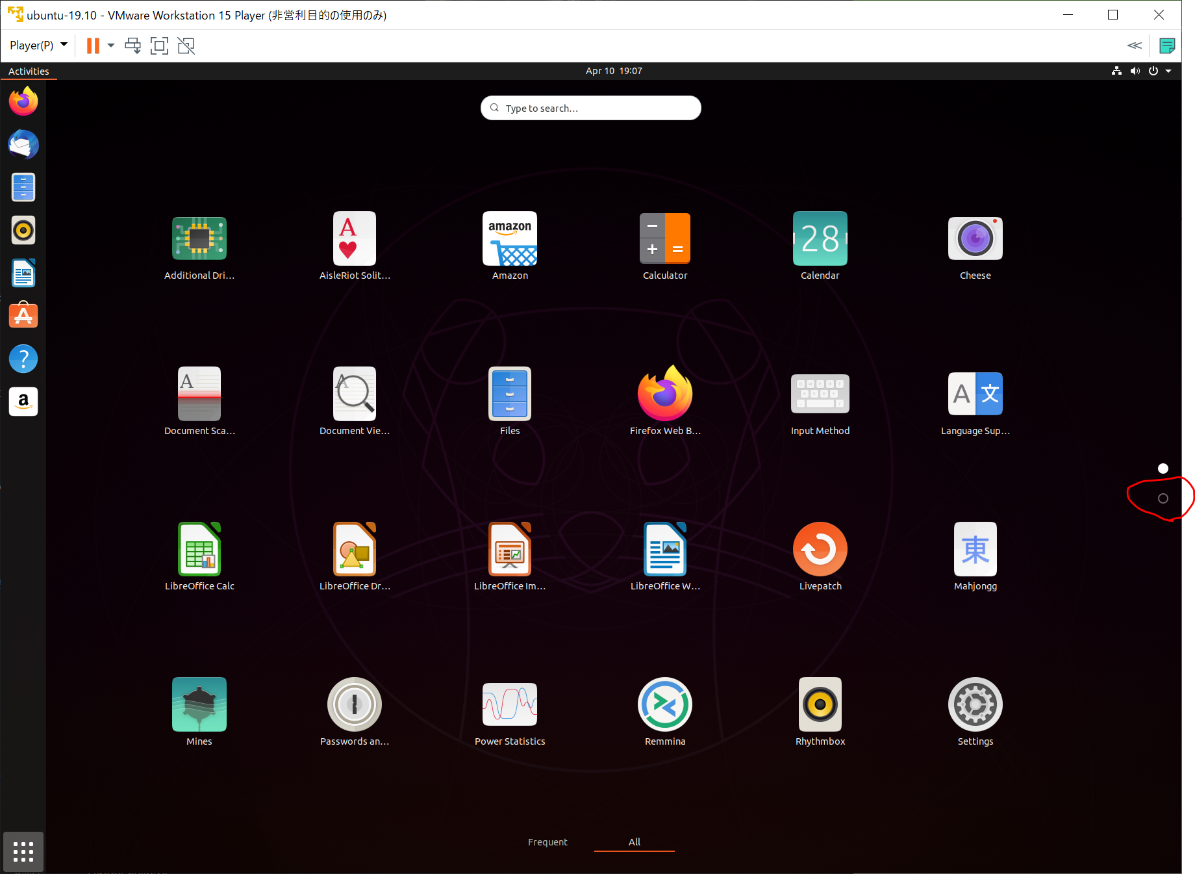Open Passwords and Keys

click(355, 712)
